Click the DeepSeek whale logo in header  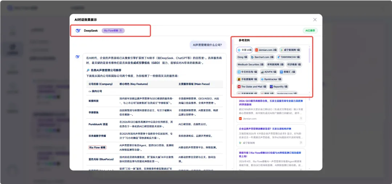tap(78, 30)
